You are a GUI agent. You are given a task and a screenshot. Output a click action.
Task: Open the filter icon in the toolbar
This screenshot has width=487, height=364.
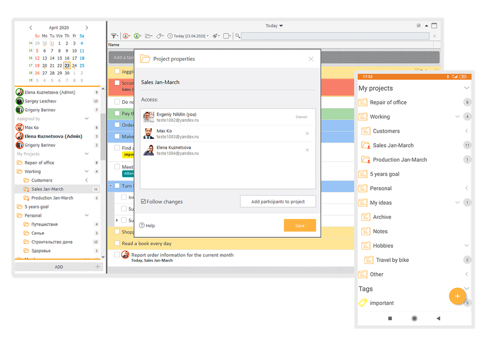114,35
